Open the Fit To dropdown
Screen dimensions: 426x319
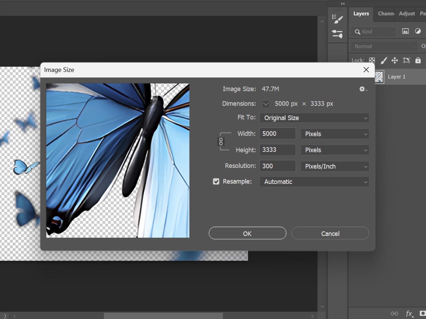tap(314, 118)
